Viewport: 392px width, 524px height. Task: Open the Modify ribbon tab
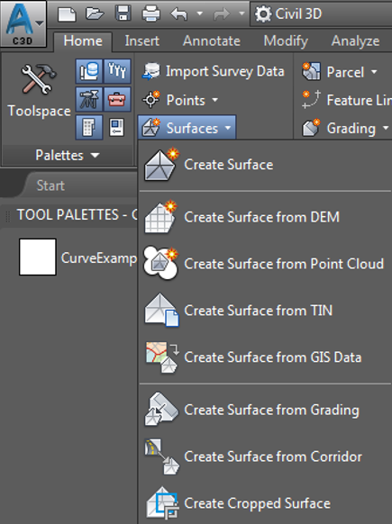pyautogui.click(x=286, y=41)
